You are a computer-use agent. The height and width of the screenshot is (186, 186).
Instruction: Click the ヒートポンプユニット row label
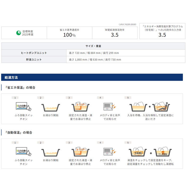pos(34,53)
